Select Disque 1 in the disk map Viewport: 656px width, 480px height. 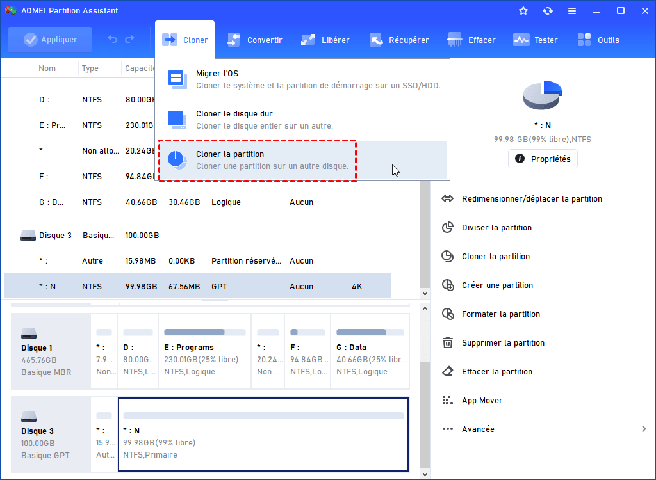(x=51, y=351)
